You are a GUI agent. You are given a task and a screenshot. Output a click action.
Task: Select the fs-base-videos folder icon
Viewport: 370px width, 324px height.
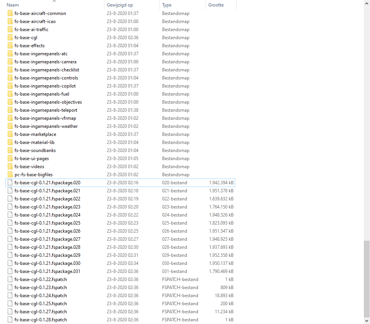point(10,167)
